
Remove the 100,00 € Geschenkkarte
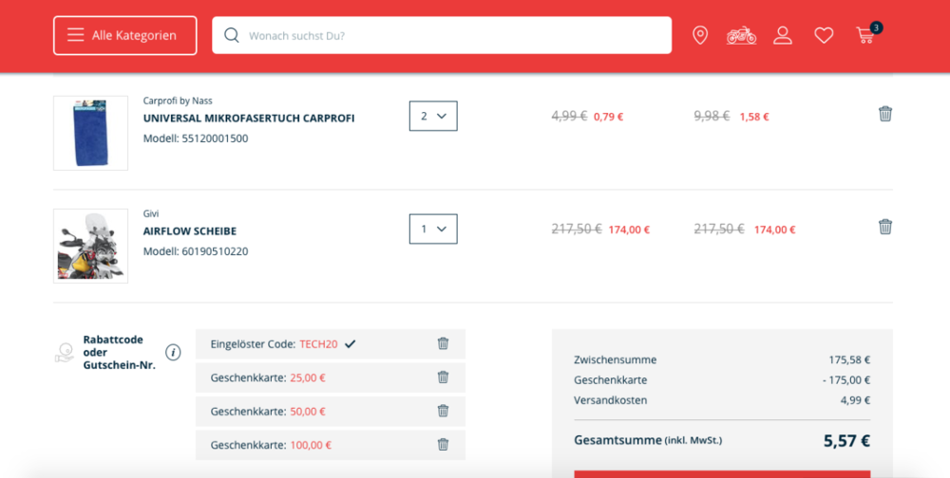(443, 445)
